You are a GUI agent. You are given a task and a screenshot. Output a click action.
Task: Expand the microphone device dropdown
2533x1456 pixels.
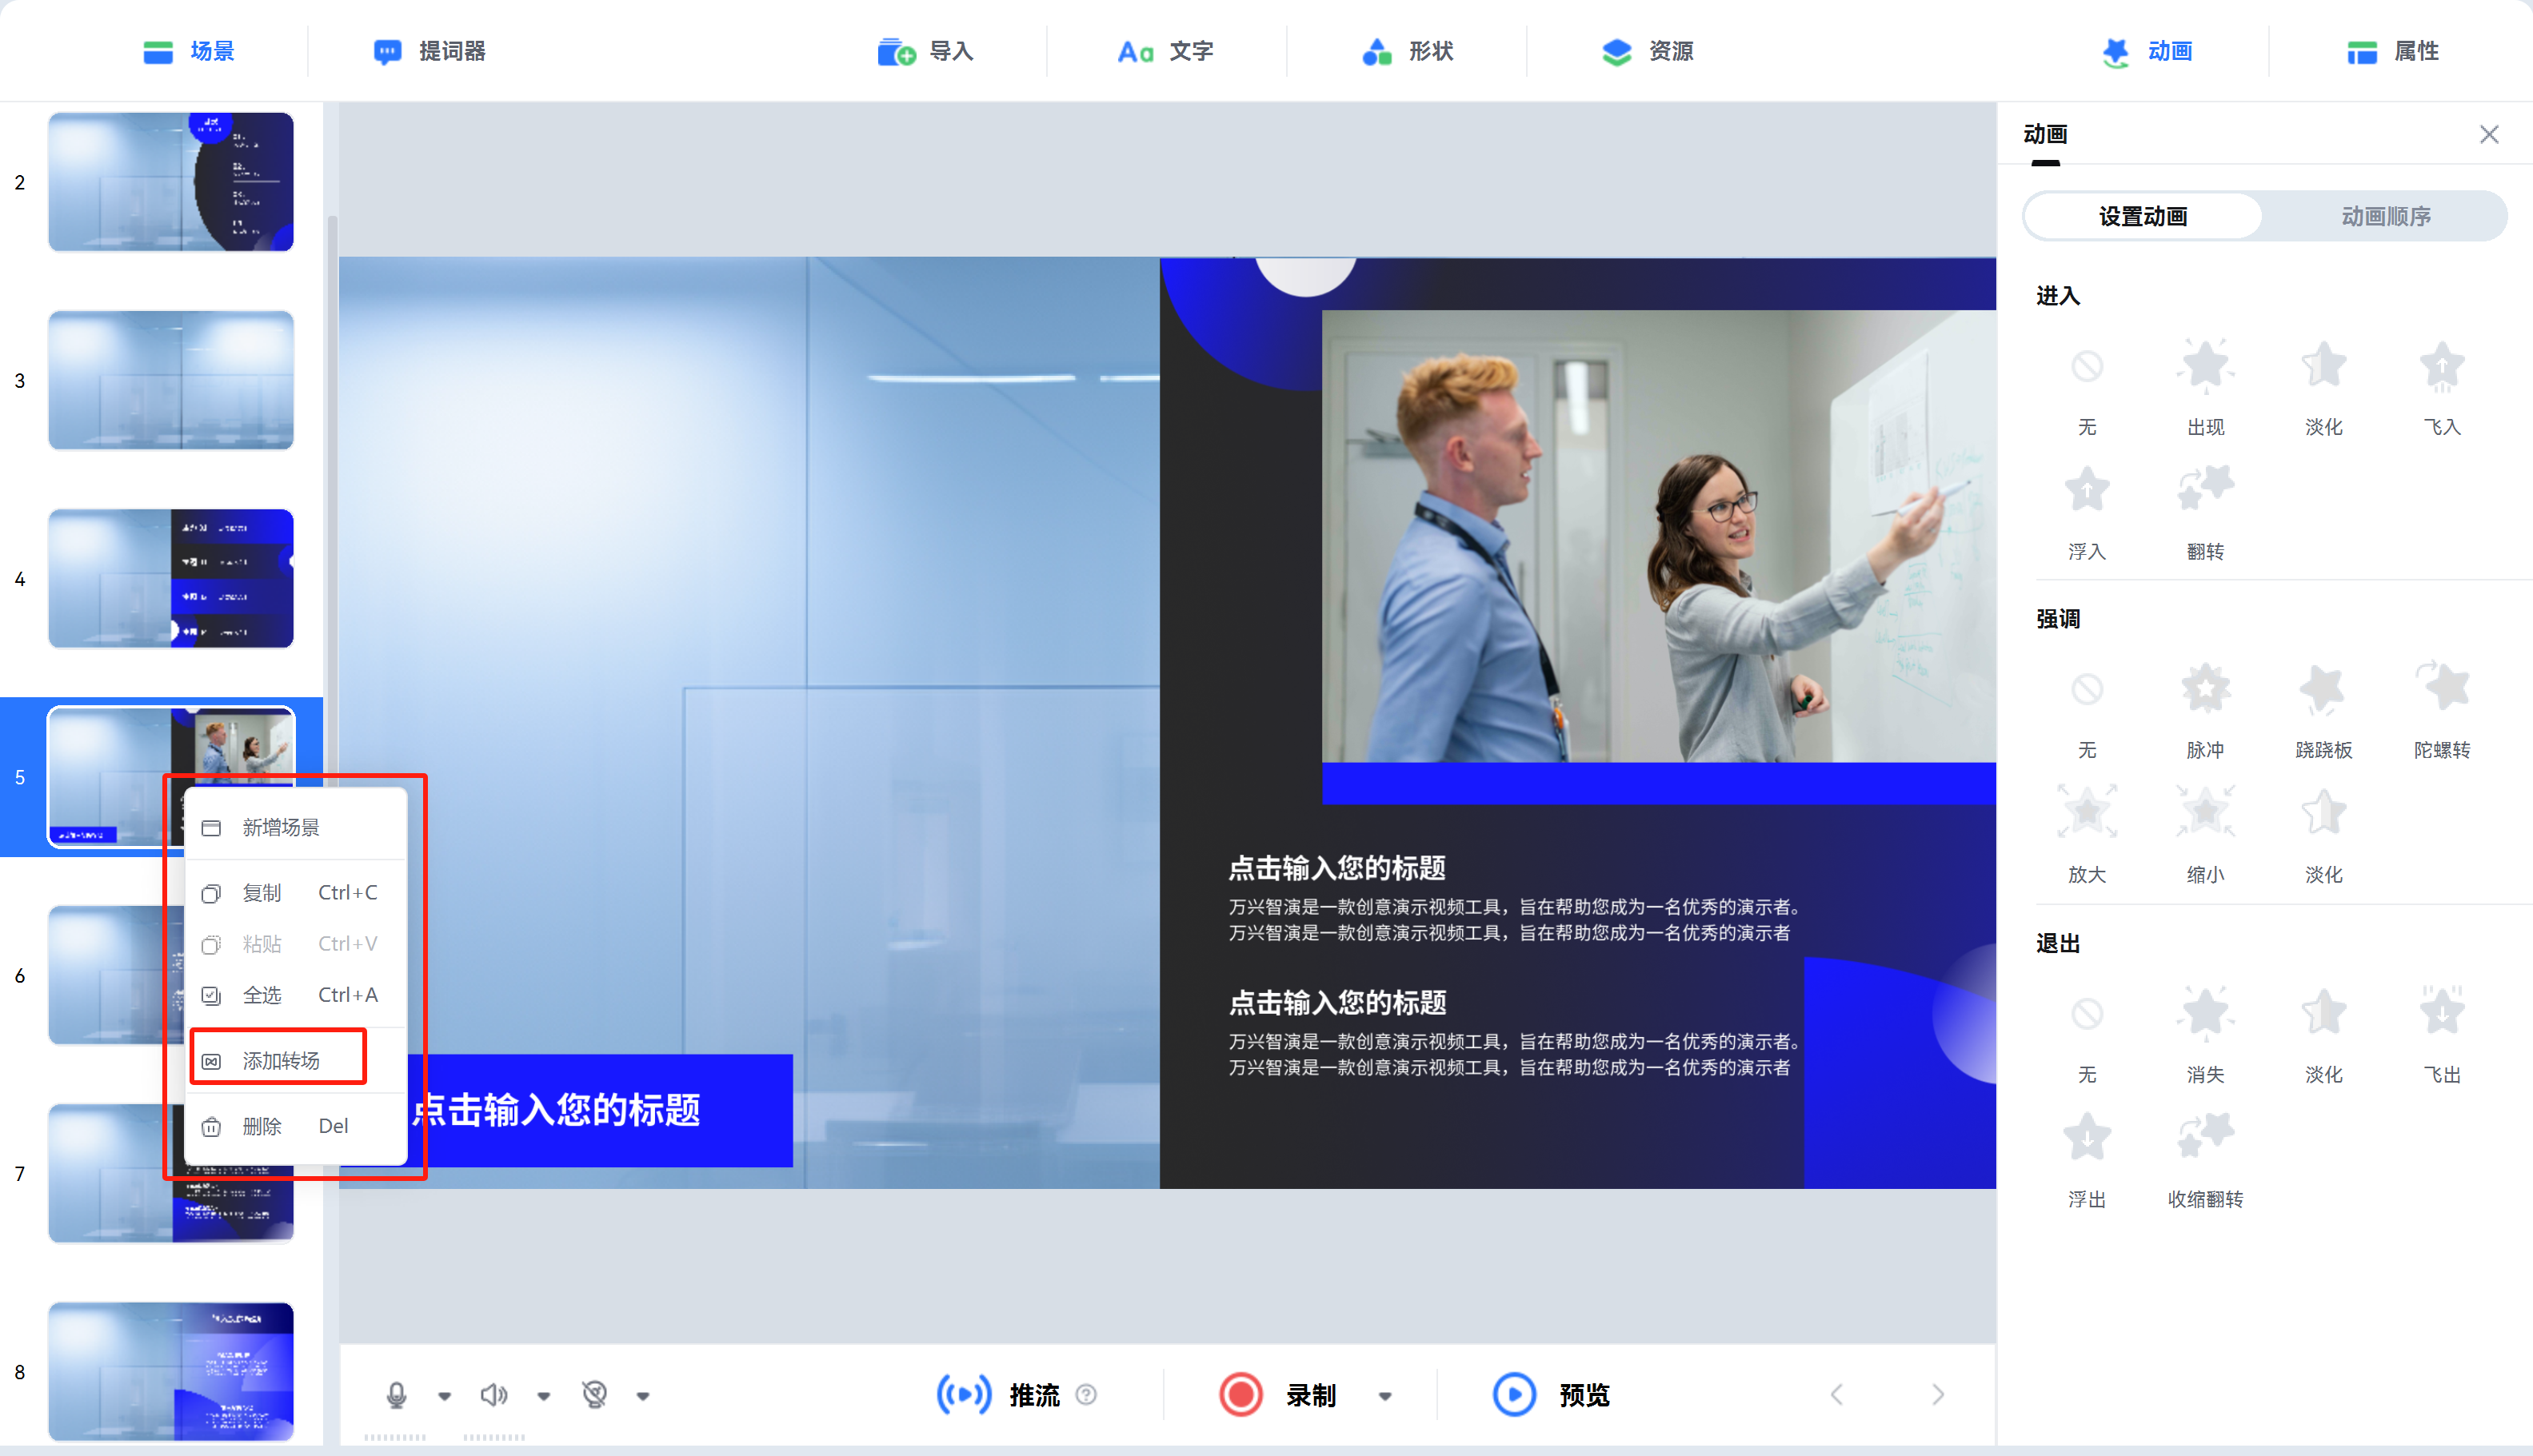[443, 1396]
